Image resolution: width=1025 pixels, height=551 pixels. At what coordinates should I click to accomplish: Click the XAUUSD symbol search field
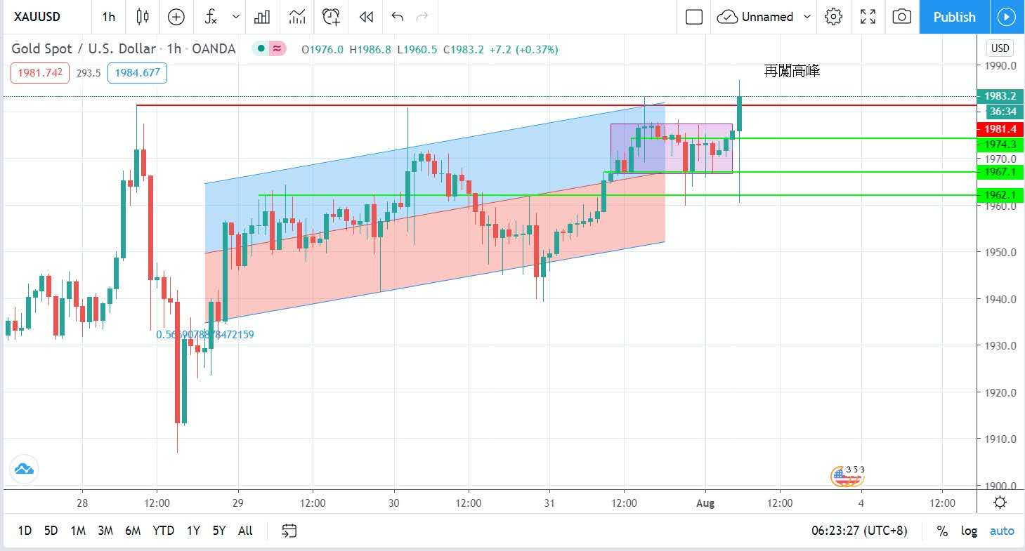point(40,17)
